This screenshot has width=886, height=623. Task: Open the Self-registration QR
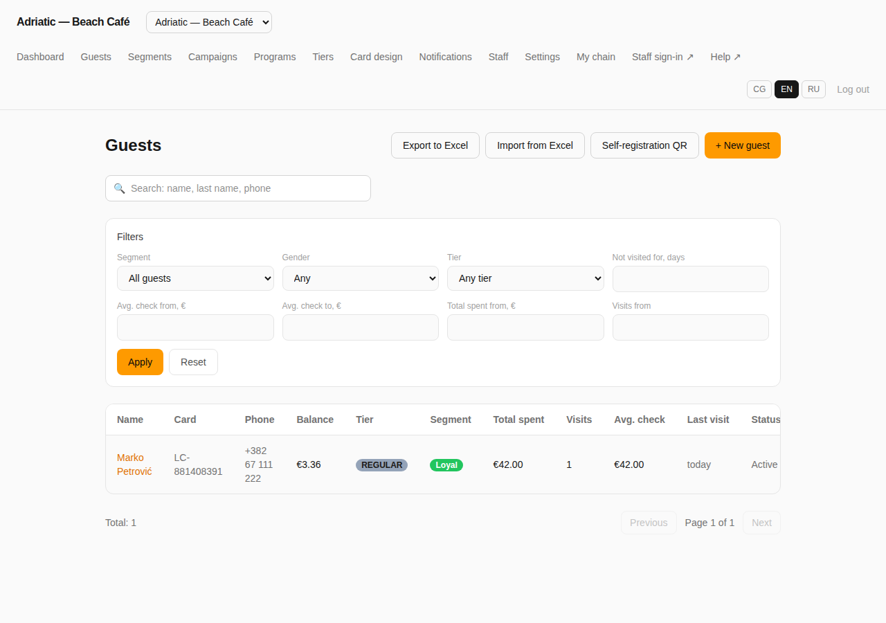(644, 145)
